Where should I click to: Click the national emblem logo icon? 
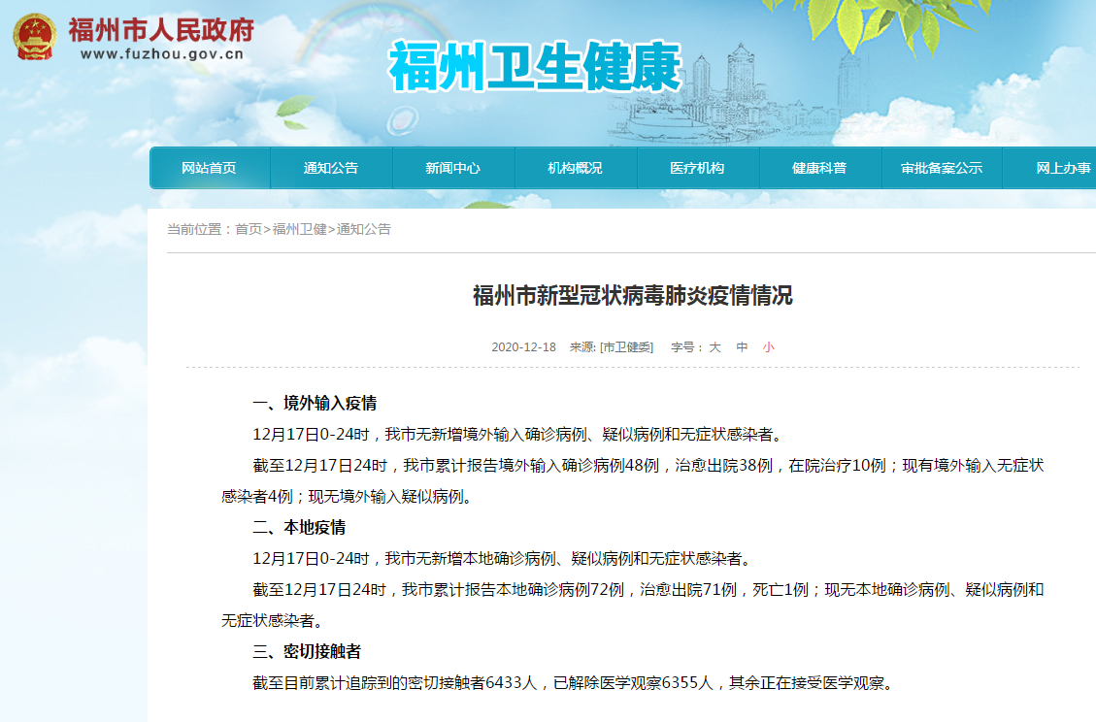[x=35, y=35]
